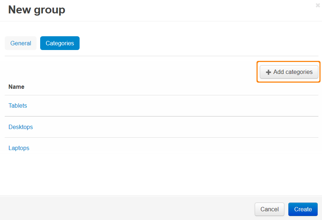Click the Name column header
The width and height of the screenshot is (322, 220).
(x=16, y=87)
